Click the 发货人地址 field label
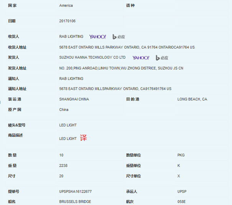Viewport: 232px width, 205px height. [17, 68]
